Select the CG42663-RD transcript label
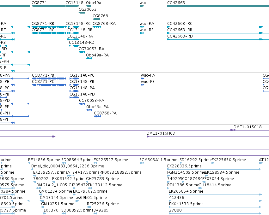This screenshot has width=269, height=215. click(180, 36)
